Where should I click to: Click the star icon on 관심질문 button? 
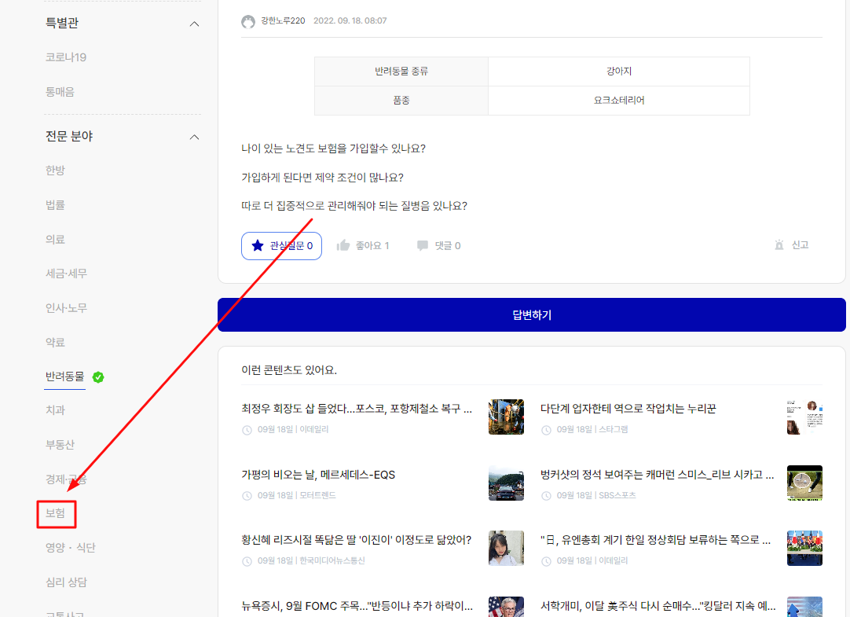(258, 246)
